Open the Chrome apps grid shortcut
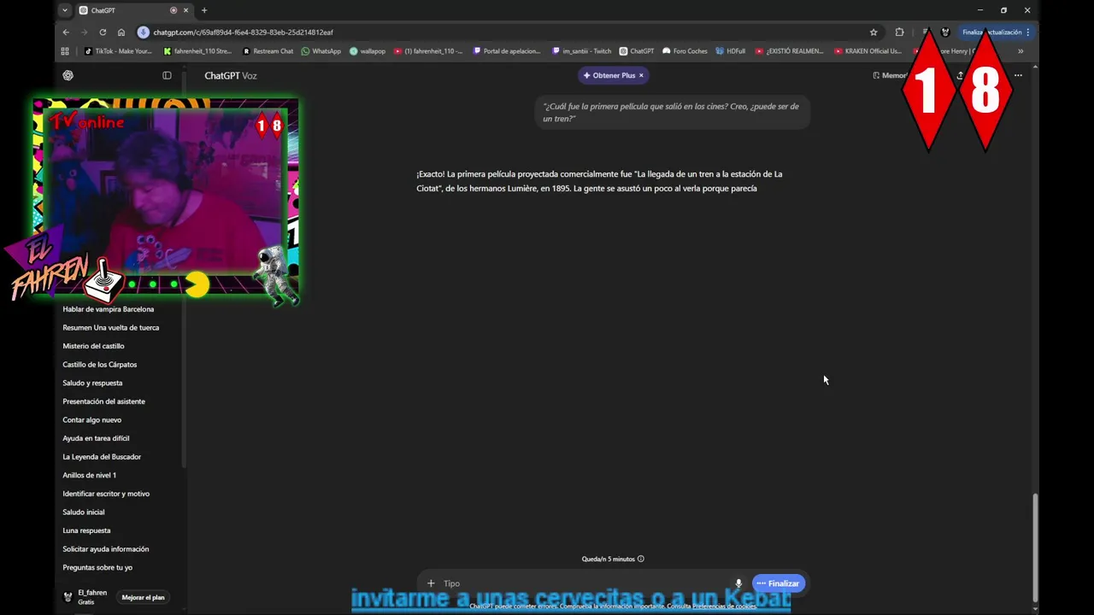The width and height of the screenshot is (1094, 615). point(65,51)
